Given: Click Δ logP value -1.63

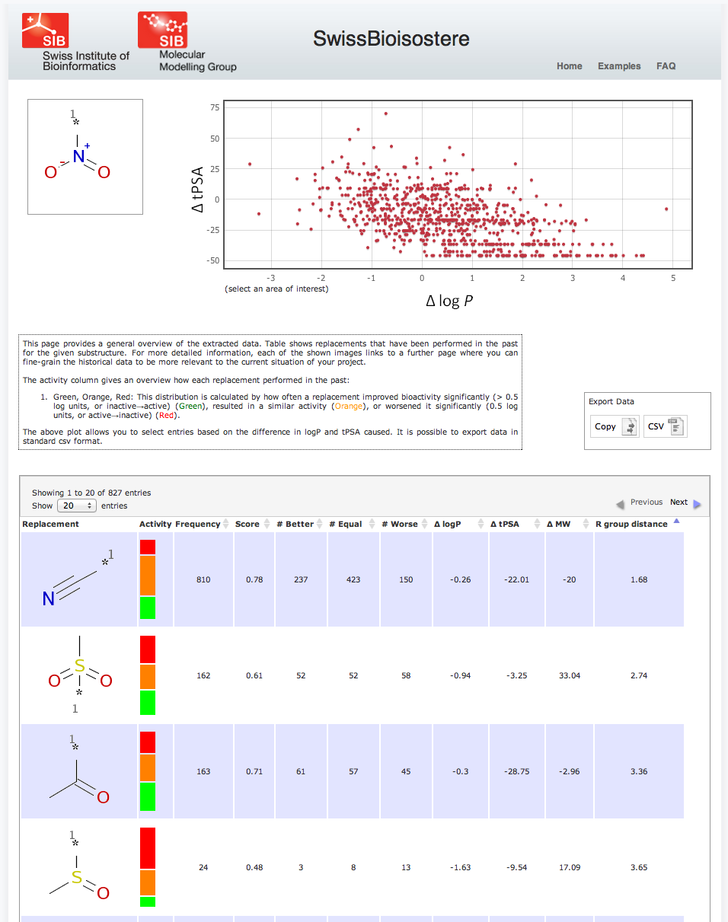Looking at the screenshot, I should click(460, 867).
